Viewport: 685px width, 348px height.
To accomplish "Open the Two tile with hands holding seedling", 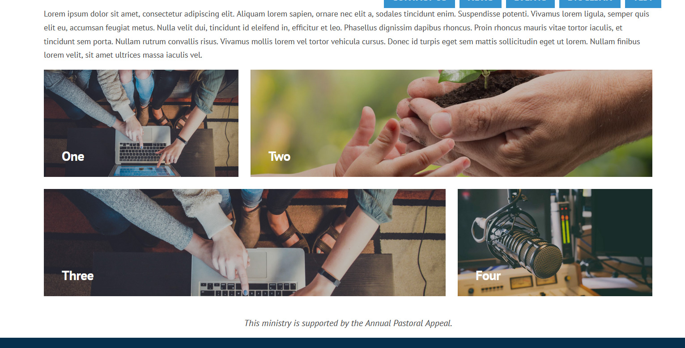I will coord(451,123).
